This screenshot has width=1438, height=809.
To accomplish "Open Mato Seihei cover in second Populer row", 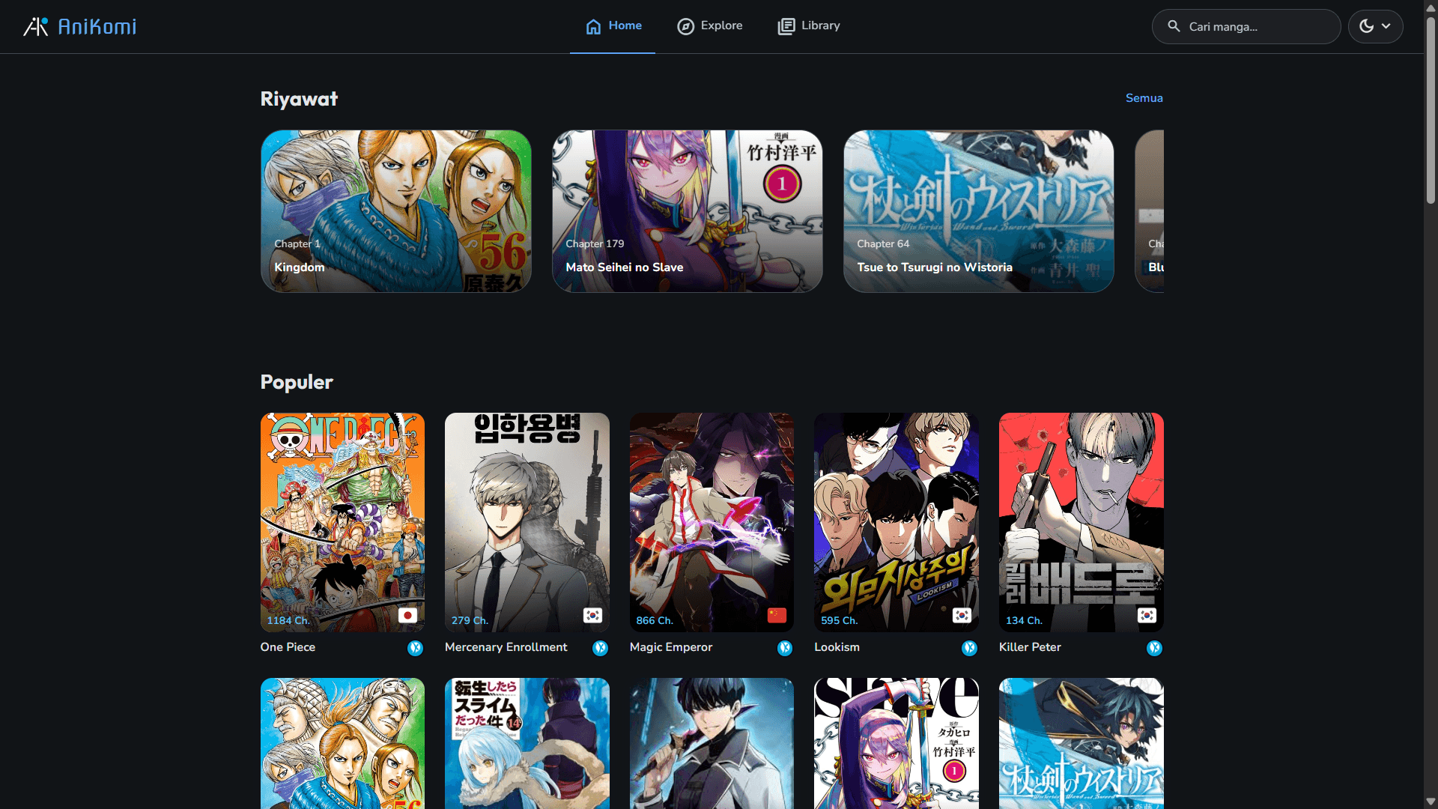I will pyautogui.click(x=896, y=743).
